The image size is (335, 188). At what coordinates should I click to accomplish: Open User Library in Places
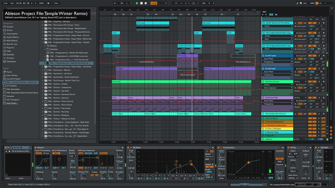point(12,75)
